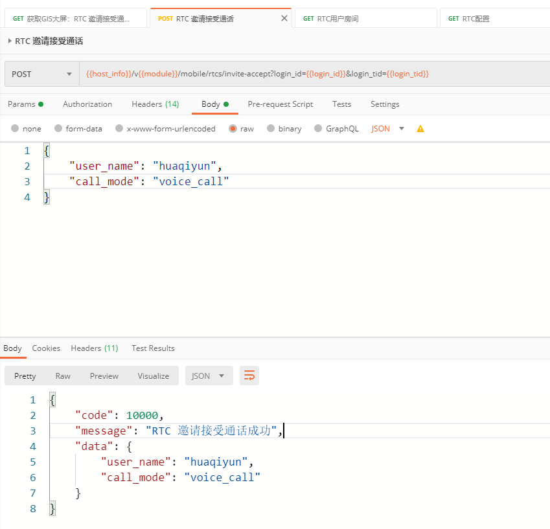Select the form-data radio option
The height and width of the screenshot is (529, 550).
point(58,129)
